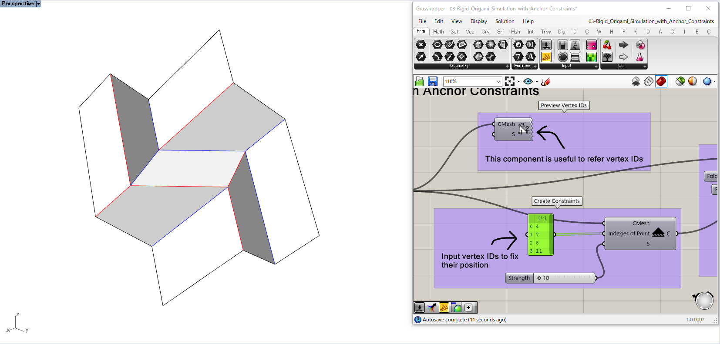Pick the Circular Arc parameter icon

437,57
